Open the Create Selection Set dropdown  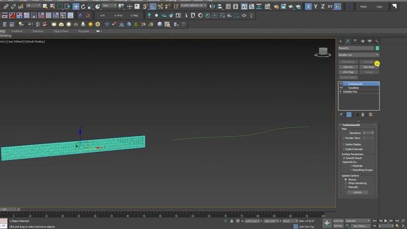193,6
